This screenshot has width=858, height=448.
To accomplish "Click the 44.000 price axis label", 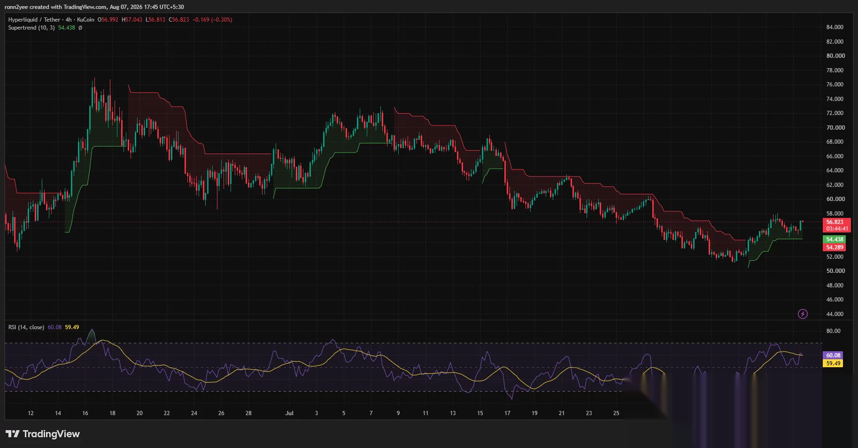I will 835,314.
